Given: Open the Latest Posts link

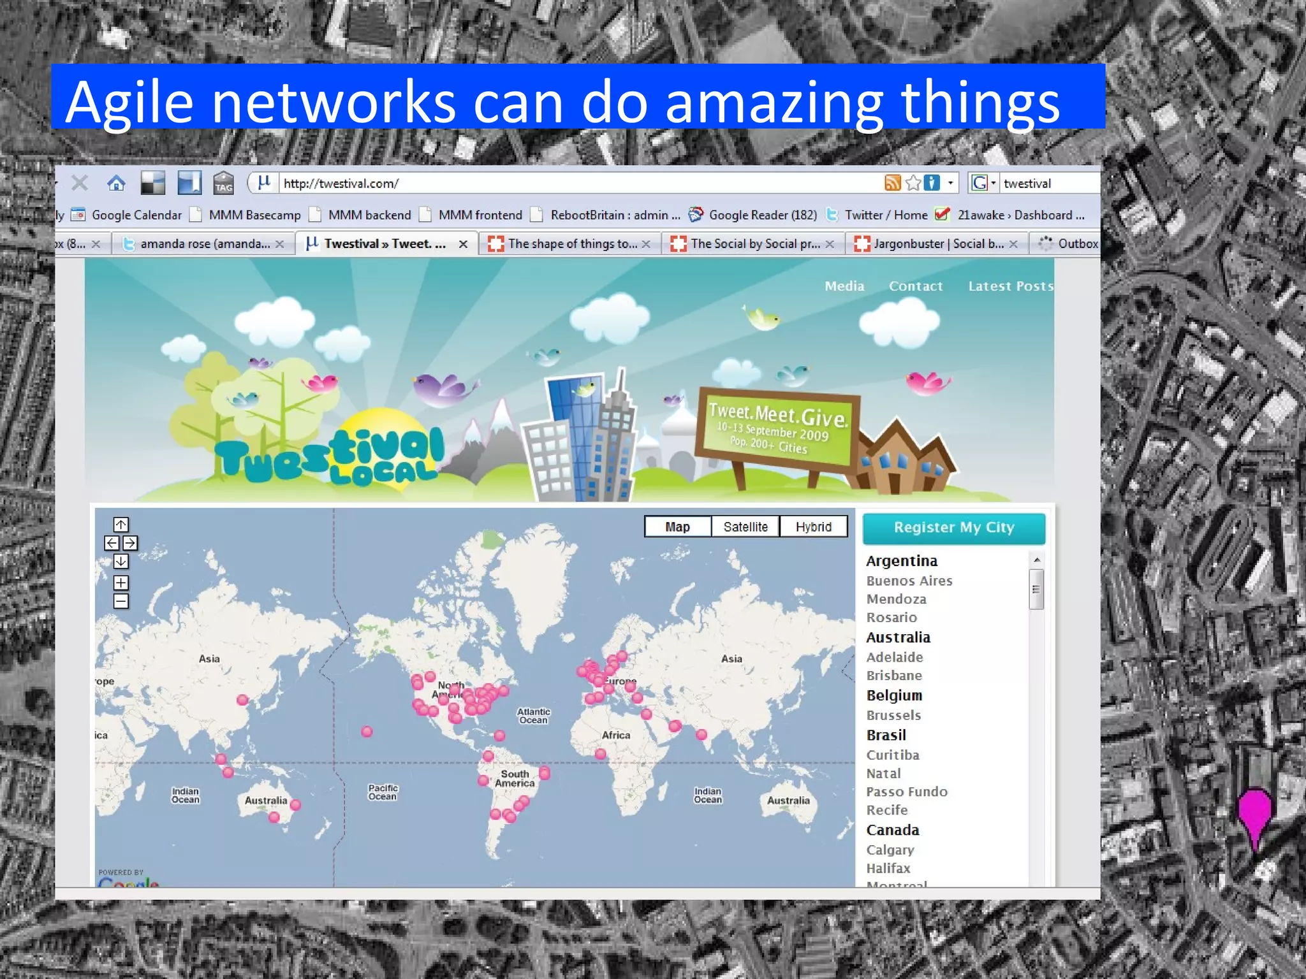Looking at the screenshot, I should click(1011, 286).
